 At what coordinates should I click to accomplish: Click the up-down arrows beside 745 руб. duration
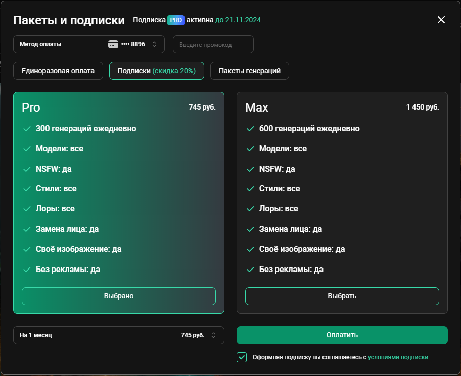213,335
